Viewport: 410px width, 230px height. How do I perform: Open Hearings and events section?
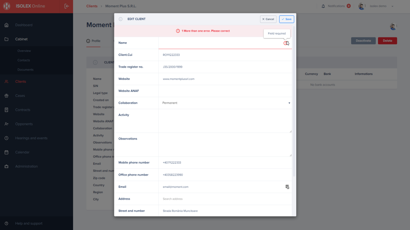click(31, 138)
